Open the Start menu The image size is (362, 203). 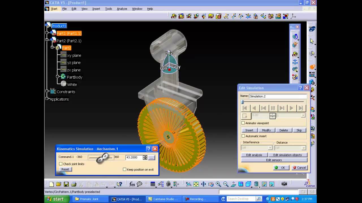(x=54, y=9)
